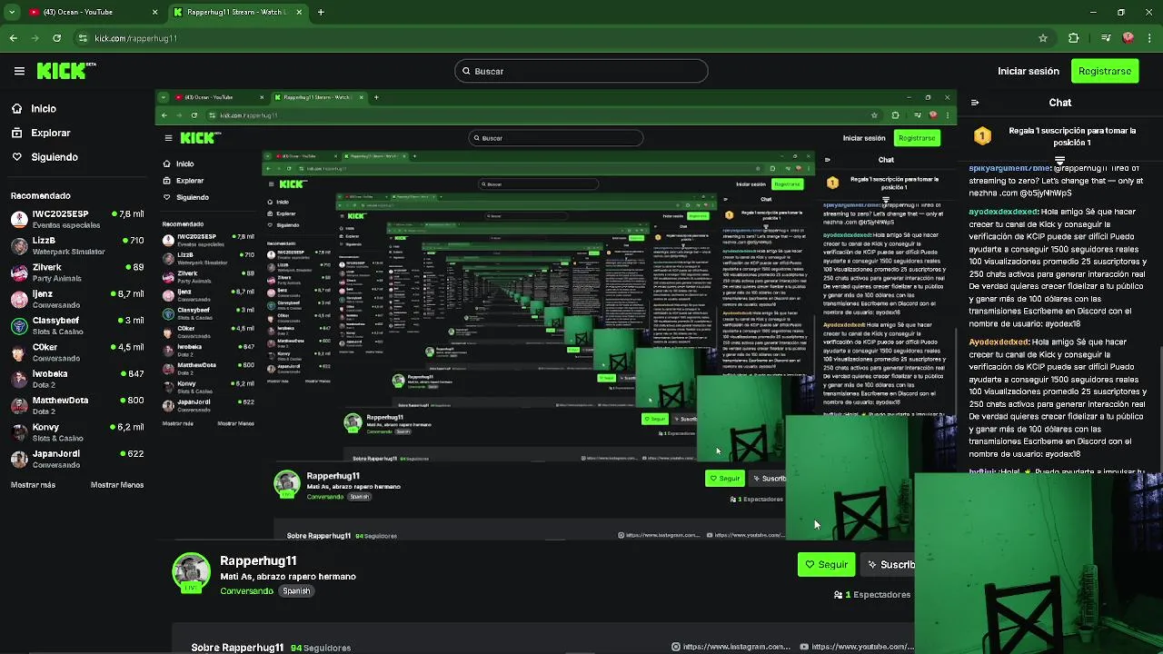The width and height of the screenshot is (1163, 654).
Task: Click the largest 'Mati As, abrazo rapero hermano' title
Action: [x=288, y=577]
